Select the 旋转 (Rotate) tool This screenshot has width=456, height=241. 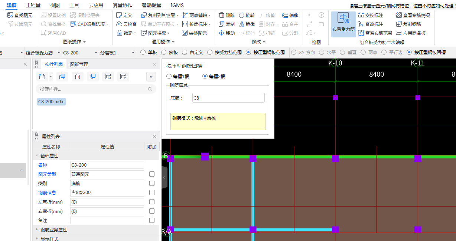tap(247, 15)
